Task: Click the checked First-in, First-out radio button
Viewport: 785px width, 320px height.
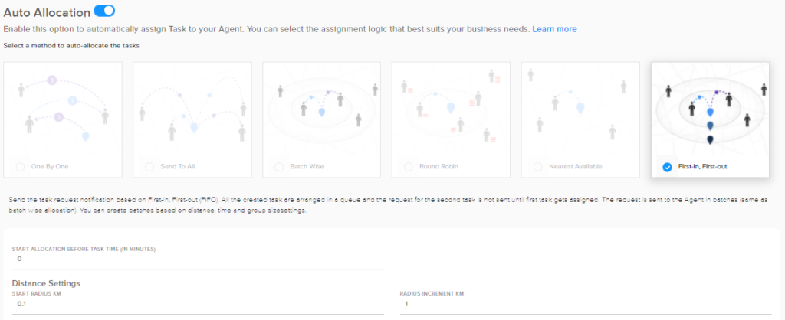Action: tap(667, 167)
